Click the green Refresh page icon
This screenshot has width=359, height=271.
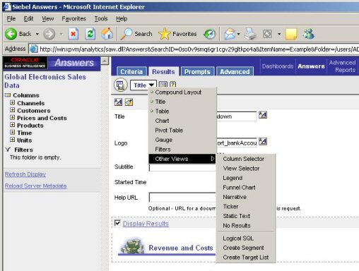90,34
